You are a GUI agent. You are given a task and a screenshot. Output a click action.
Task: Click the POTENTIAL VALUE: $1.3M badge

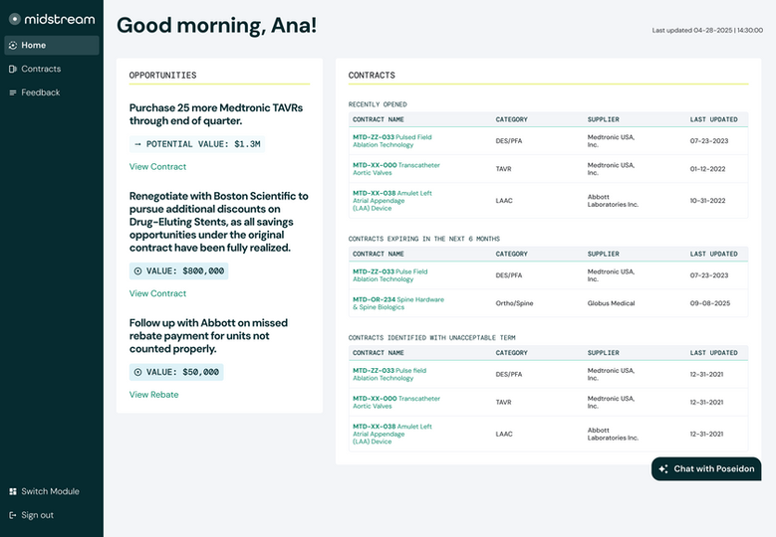coord(197,144)
